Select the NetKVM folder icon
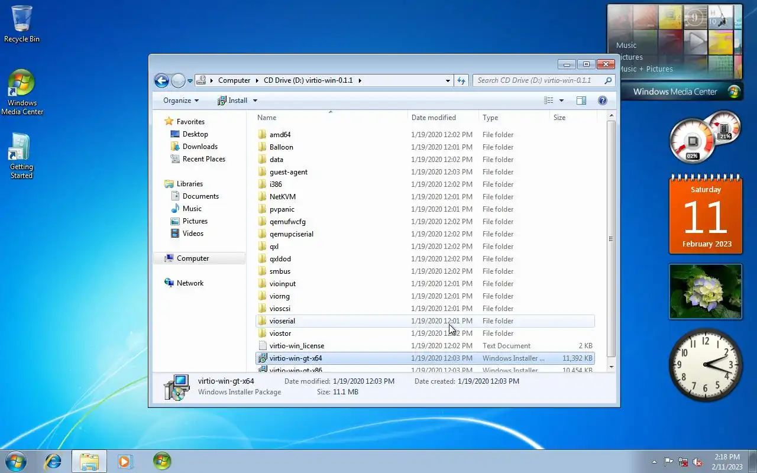This screenshot has height=473, width=757. pyautogui.click(x=263, y=197)
